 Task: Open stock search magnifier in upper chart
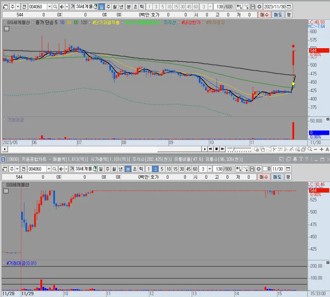click(55, 7)
